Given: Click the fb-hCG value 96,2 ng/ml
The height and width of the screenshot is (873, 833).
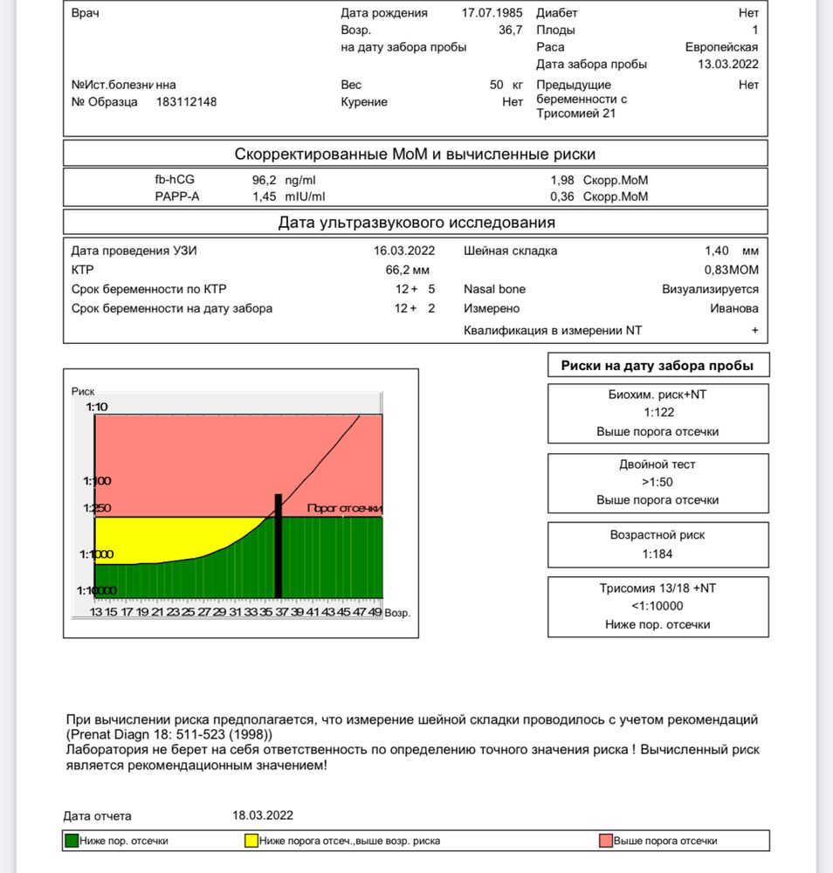Looking at the screenshot, I should coord(276,181).
